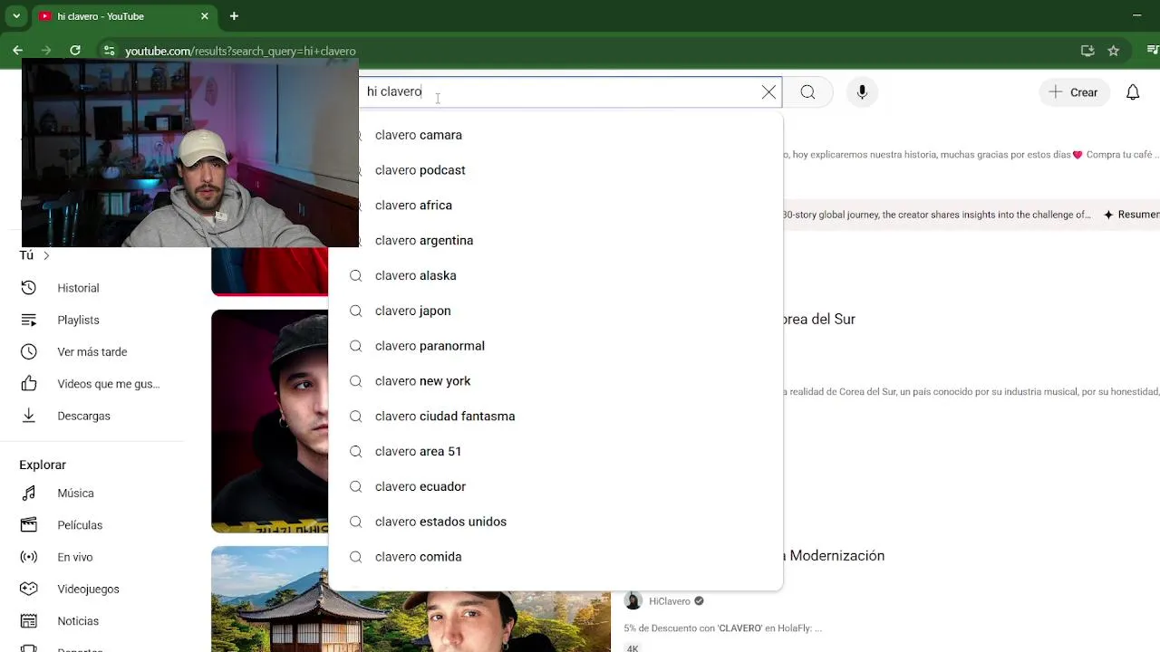Click the install app icon in address bar

pyautogui.click(x=1087, y=51)
